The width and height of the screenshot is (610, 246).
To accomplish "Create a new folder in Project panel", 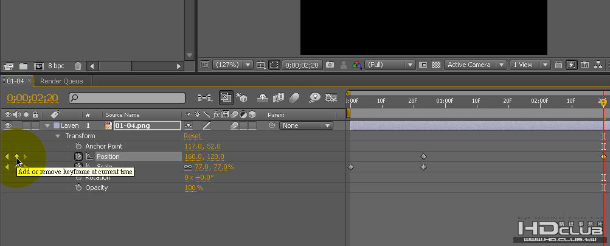I will [x=23, y=66].
